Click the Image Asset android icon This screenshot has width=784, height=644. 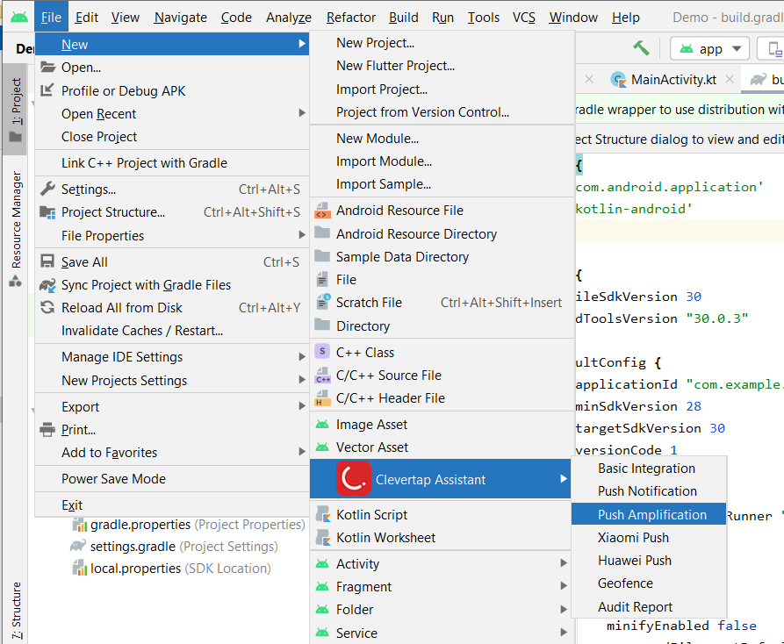[x=322, y=425]
